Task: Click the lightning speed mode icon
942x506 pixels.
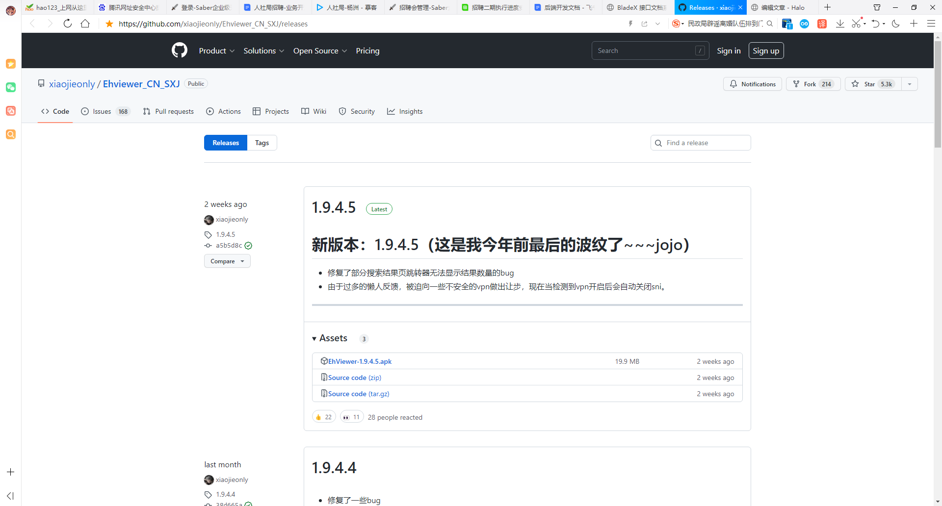Action: click(630, 24)
